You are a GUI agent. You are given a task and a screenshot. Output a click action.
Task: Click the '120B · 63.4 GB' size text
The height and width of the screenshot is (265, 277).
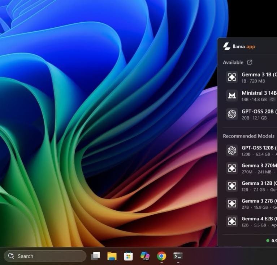[256, 154]
